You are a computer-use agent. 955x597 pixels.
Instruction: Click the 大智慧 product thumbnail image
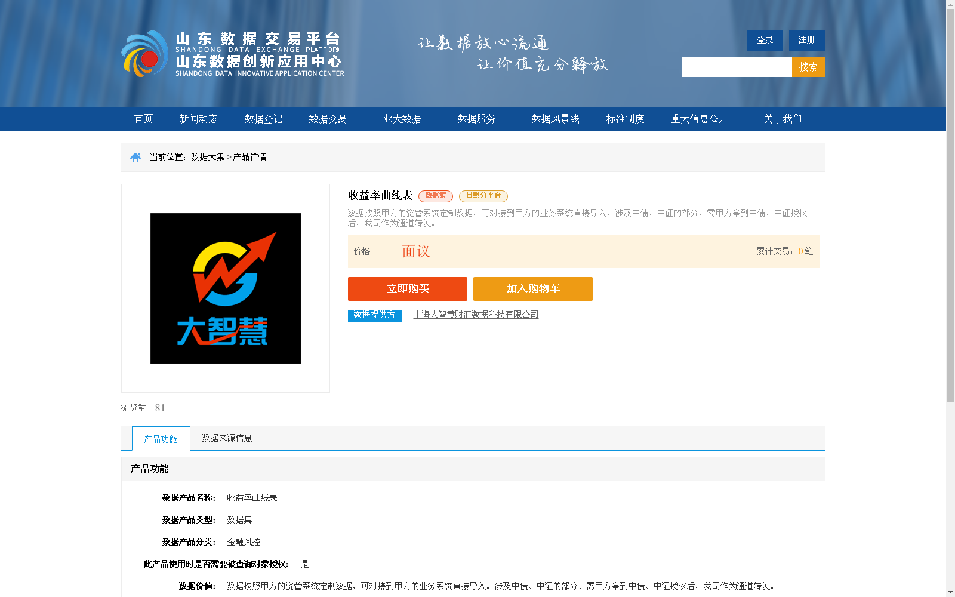coord(226,288)
